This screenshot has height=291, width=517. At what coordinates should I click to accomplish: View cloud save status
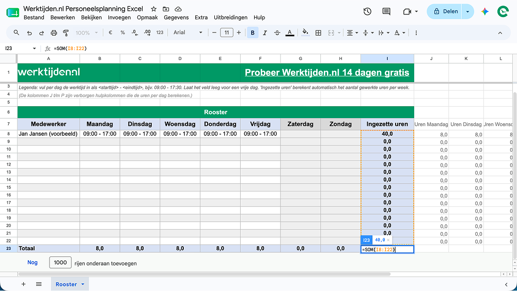tap(178, 9)
